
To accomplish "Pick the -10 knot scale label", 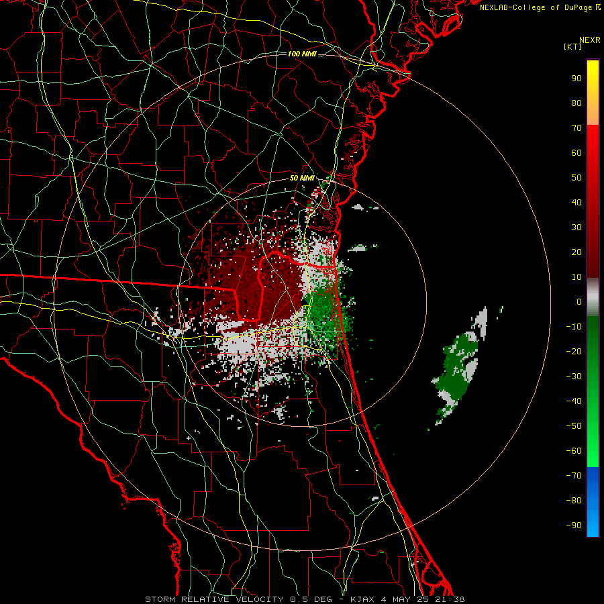I will [574, 327].
